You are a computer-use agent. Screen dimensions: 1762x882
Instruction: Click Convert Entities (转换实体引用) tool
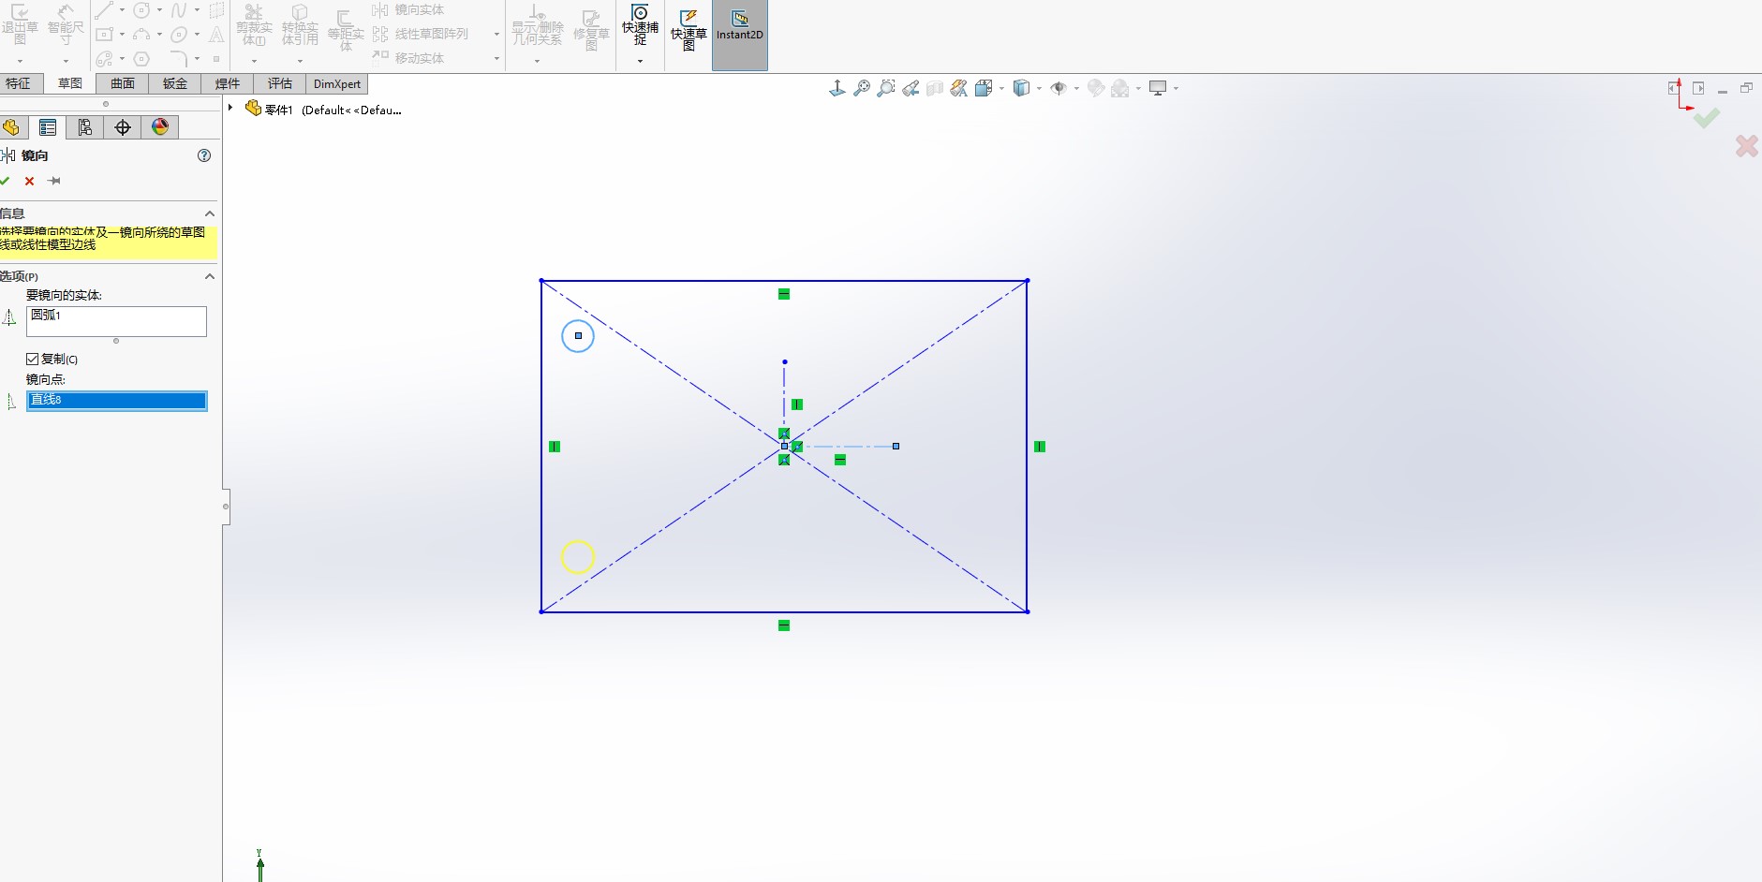click(300, 25)
